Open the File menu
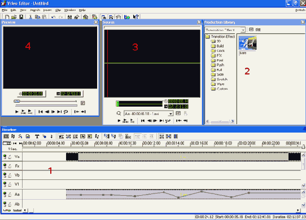This screenshot has width=306, height=220. click(x=5, y=10)
